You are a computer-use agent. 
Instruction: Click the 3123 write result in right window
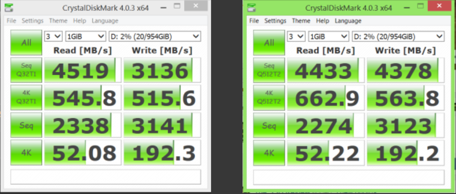click(x=405, y=125)
